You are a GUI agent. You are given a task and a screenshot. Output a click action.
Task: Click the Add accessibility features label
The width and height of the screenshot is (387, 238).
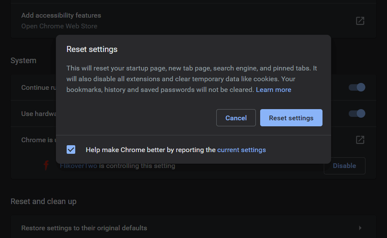[61, 15]
